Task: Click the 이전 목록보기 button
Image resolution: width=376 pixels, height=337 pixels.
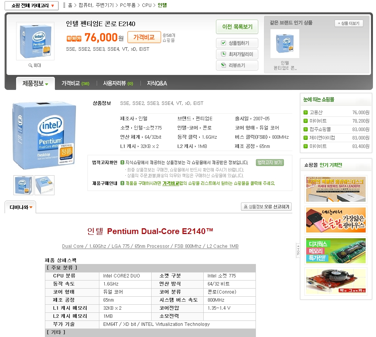Action: pos(237,27)
